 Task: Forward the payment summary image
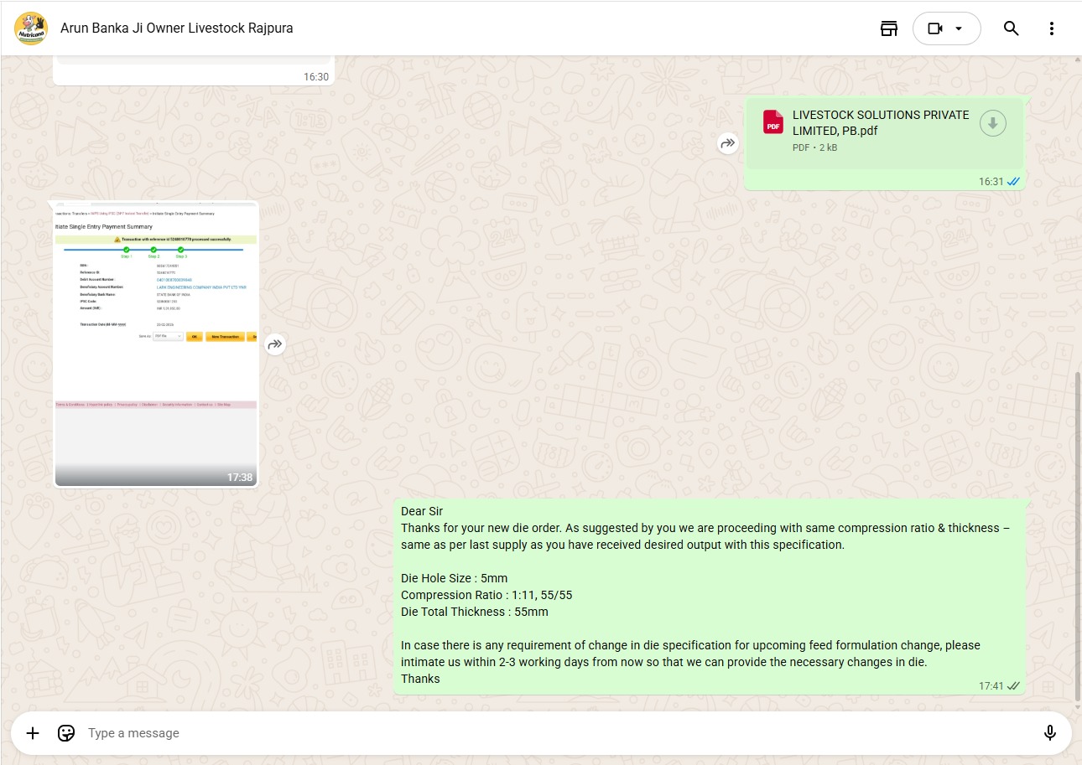[275, 344]
